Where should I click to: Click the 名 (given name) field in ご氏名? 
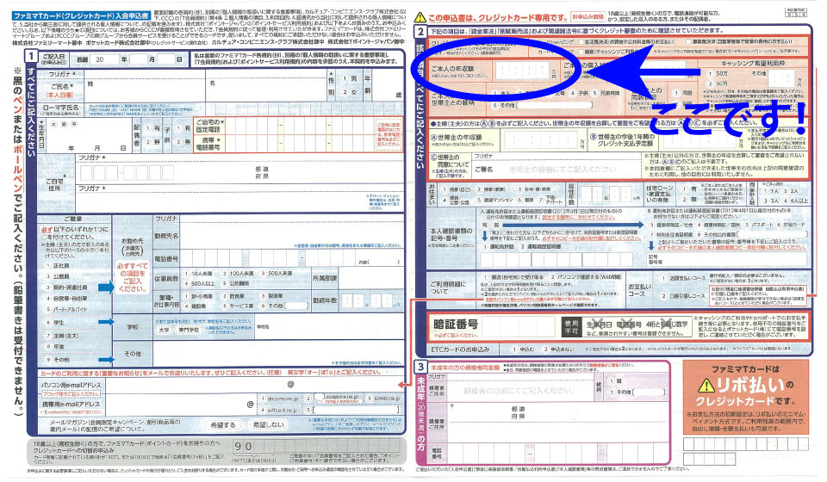tap(266, 90)
